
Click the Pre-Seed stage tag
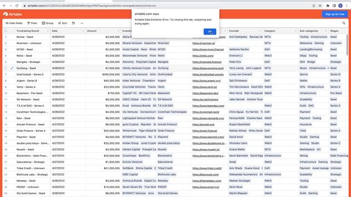coord(336,93)
